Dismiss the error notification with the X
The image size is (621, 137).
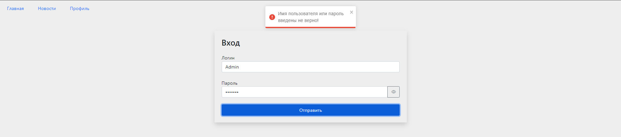[351, 12]
